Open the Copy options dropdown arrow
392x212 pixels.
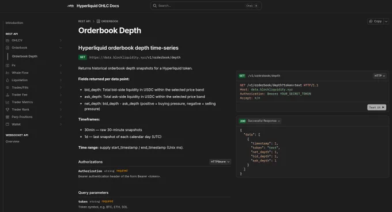point(386,21)
